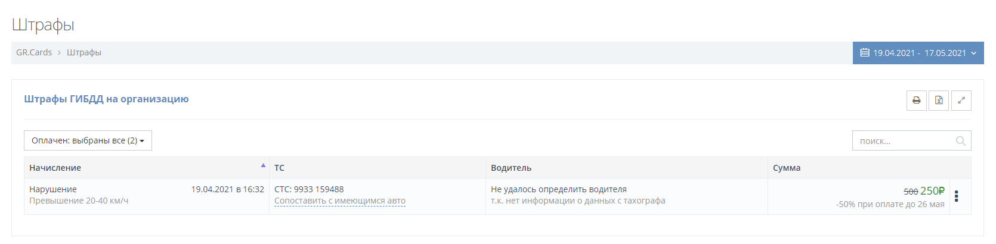Export fines table to Excel
996x244 pixels.
[x=939, y=101]
